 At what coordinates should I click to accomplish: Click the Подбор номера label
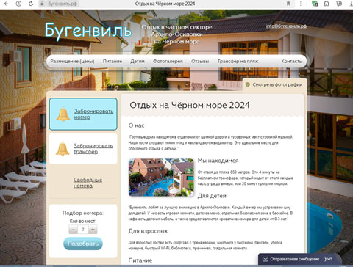point(83,213)
